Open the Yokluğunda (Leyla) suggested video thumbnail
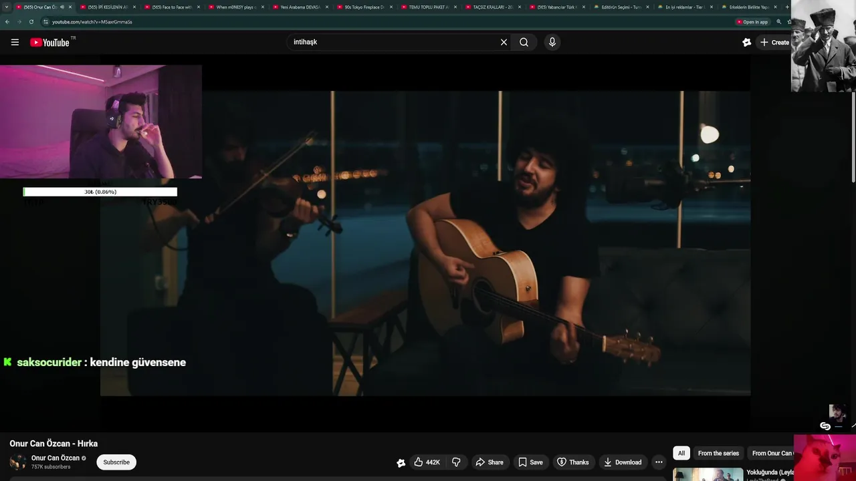This screenshot has height=481, width=856. click(708, 474)
